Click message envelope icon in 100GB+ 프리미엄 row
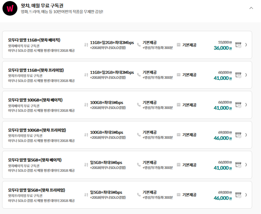This screenshot has width=261, height=214. click(x=178, y=135)
